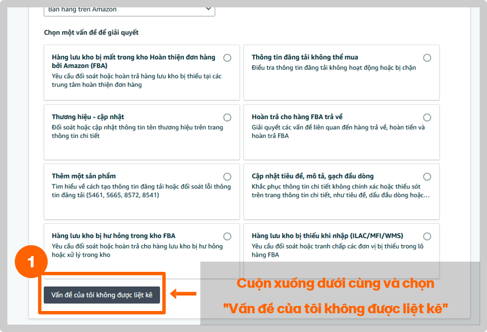Click heading Hàng lưu kho bị thiếu khi nhập (ILAC/MFI/WMS)
The height and width of the screenshot is (332, 487).
click(328, 236)
